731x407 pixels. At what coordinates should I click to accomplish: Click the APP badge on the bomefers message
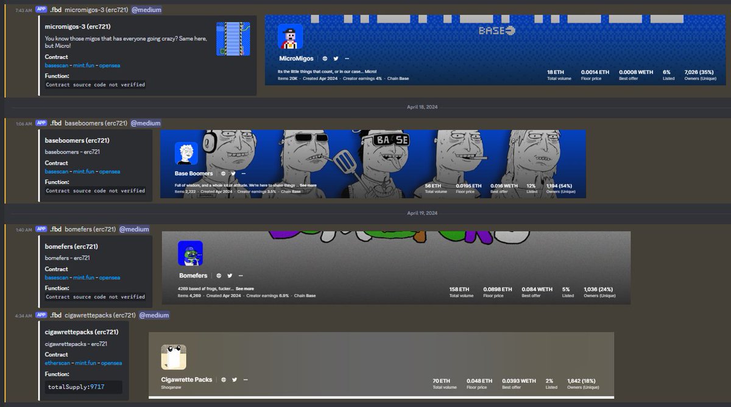pos(41,229)
